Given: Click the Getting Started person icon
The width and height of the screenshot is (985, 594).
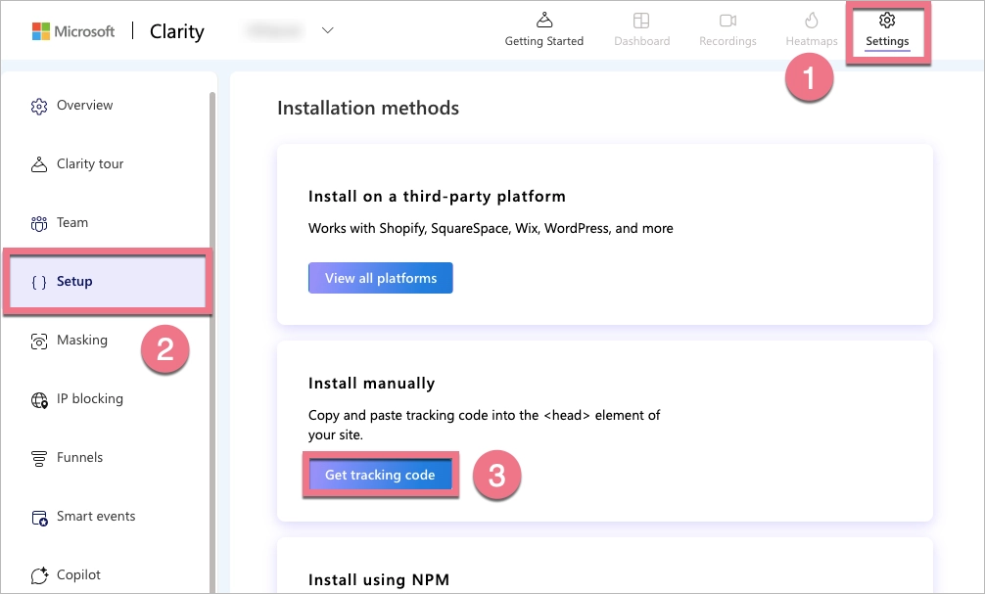Looking at the screenshot, I should [543, 18].
